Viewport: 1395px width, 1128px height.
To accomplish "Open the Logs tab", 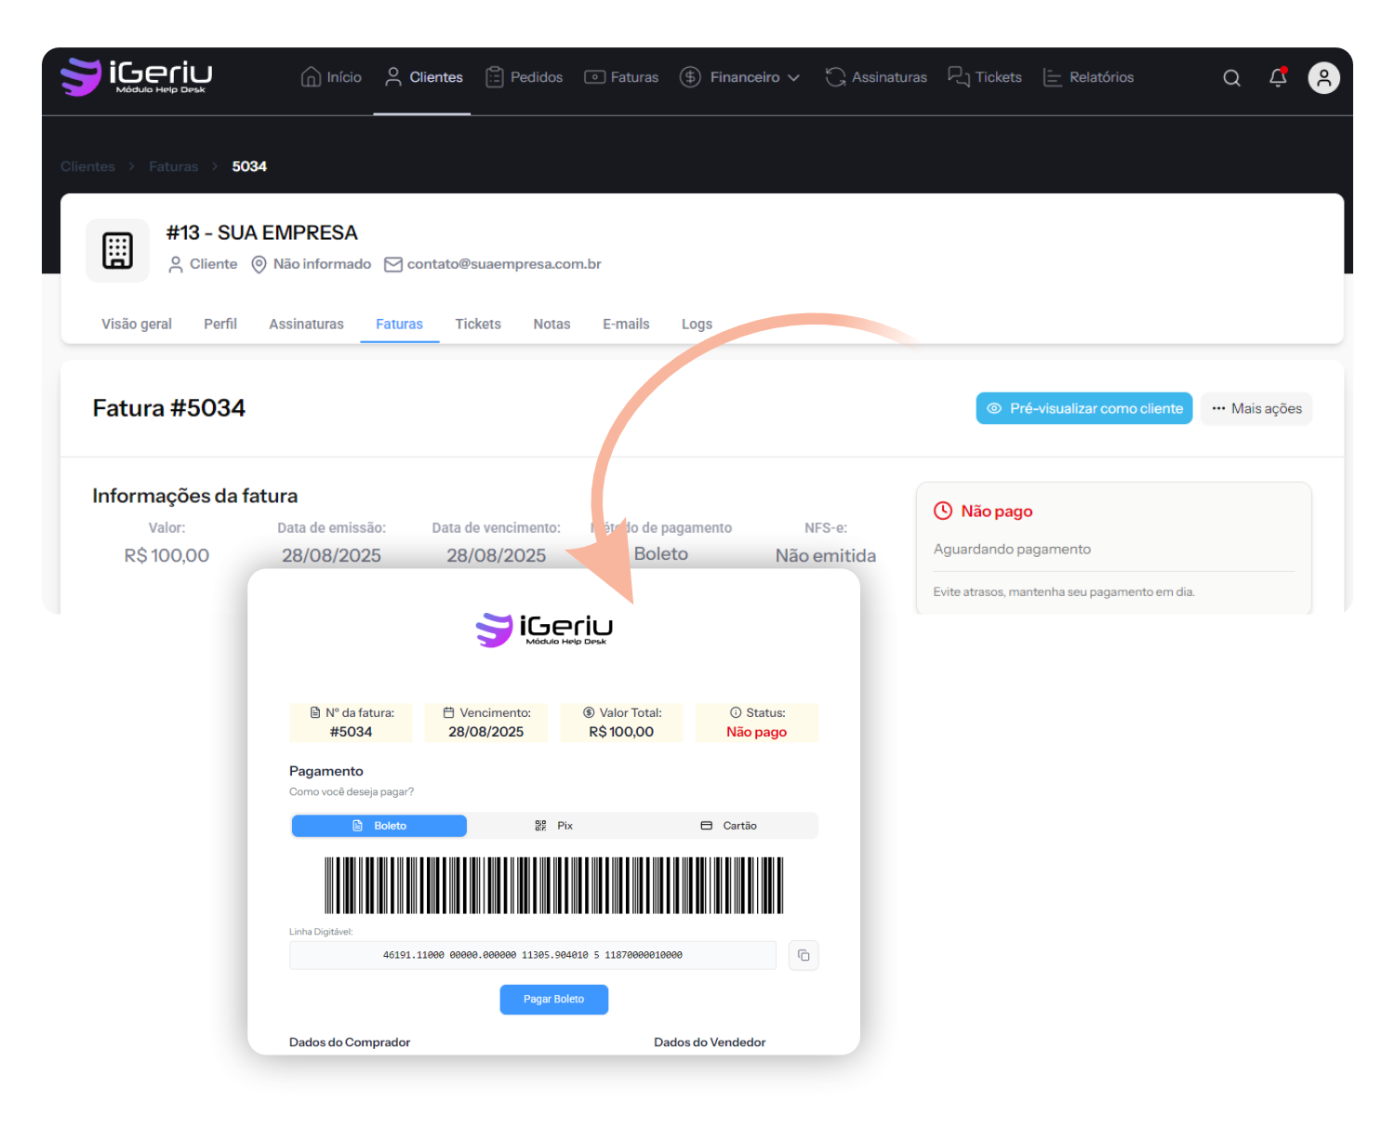I will (x=697, y=324).
